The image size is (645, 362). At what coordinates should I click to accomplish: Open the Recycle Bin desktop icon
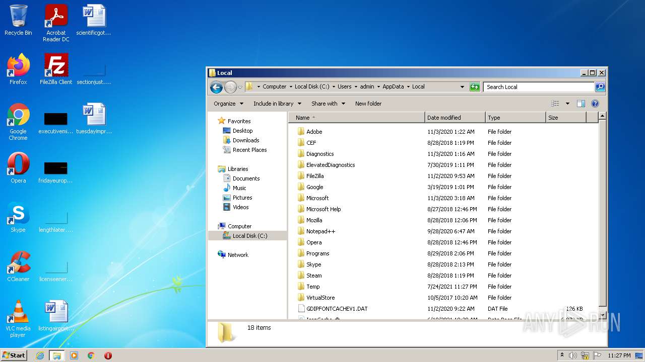[x=18, y=20]
